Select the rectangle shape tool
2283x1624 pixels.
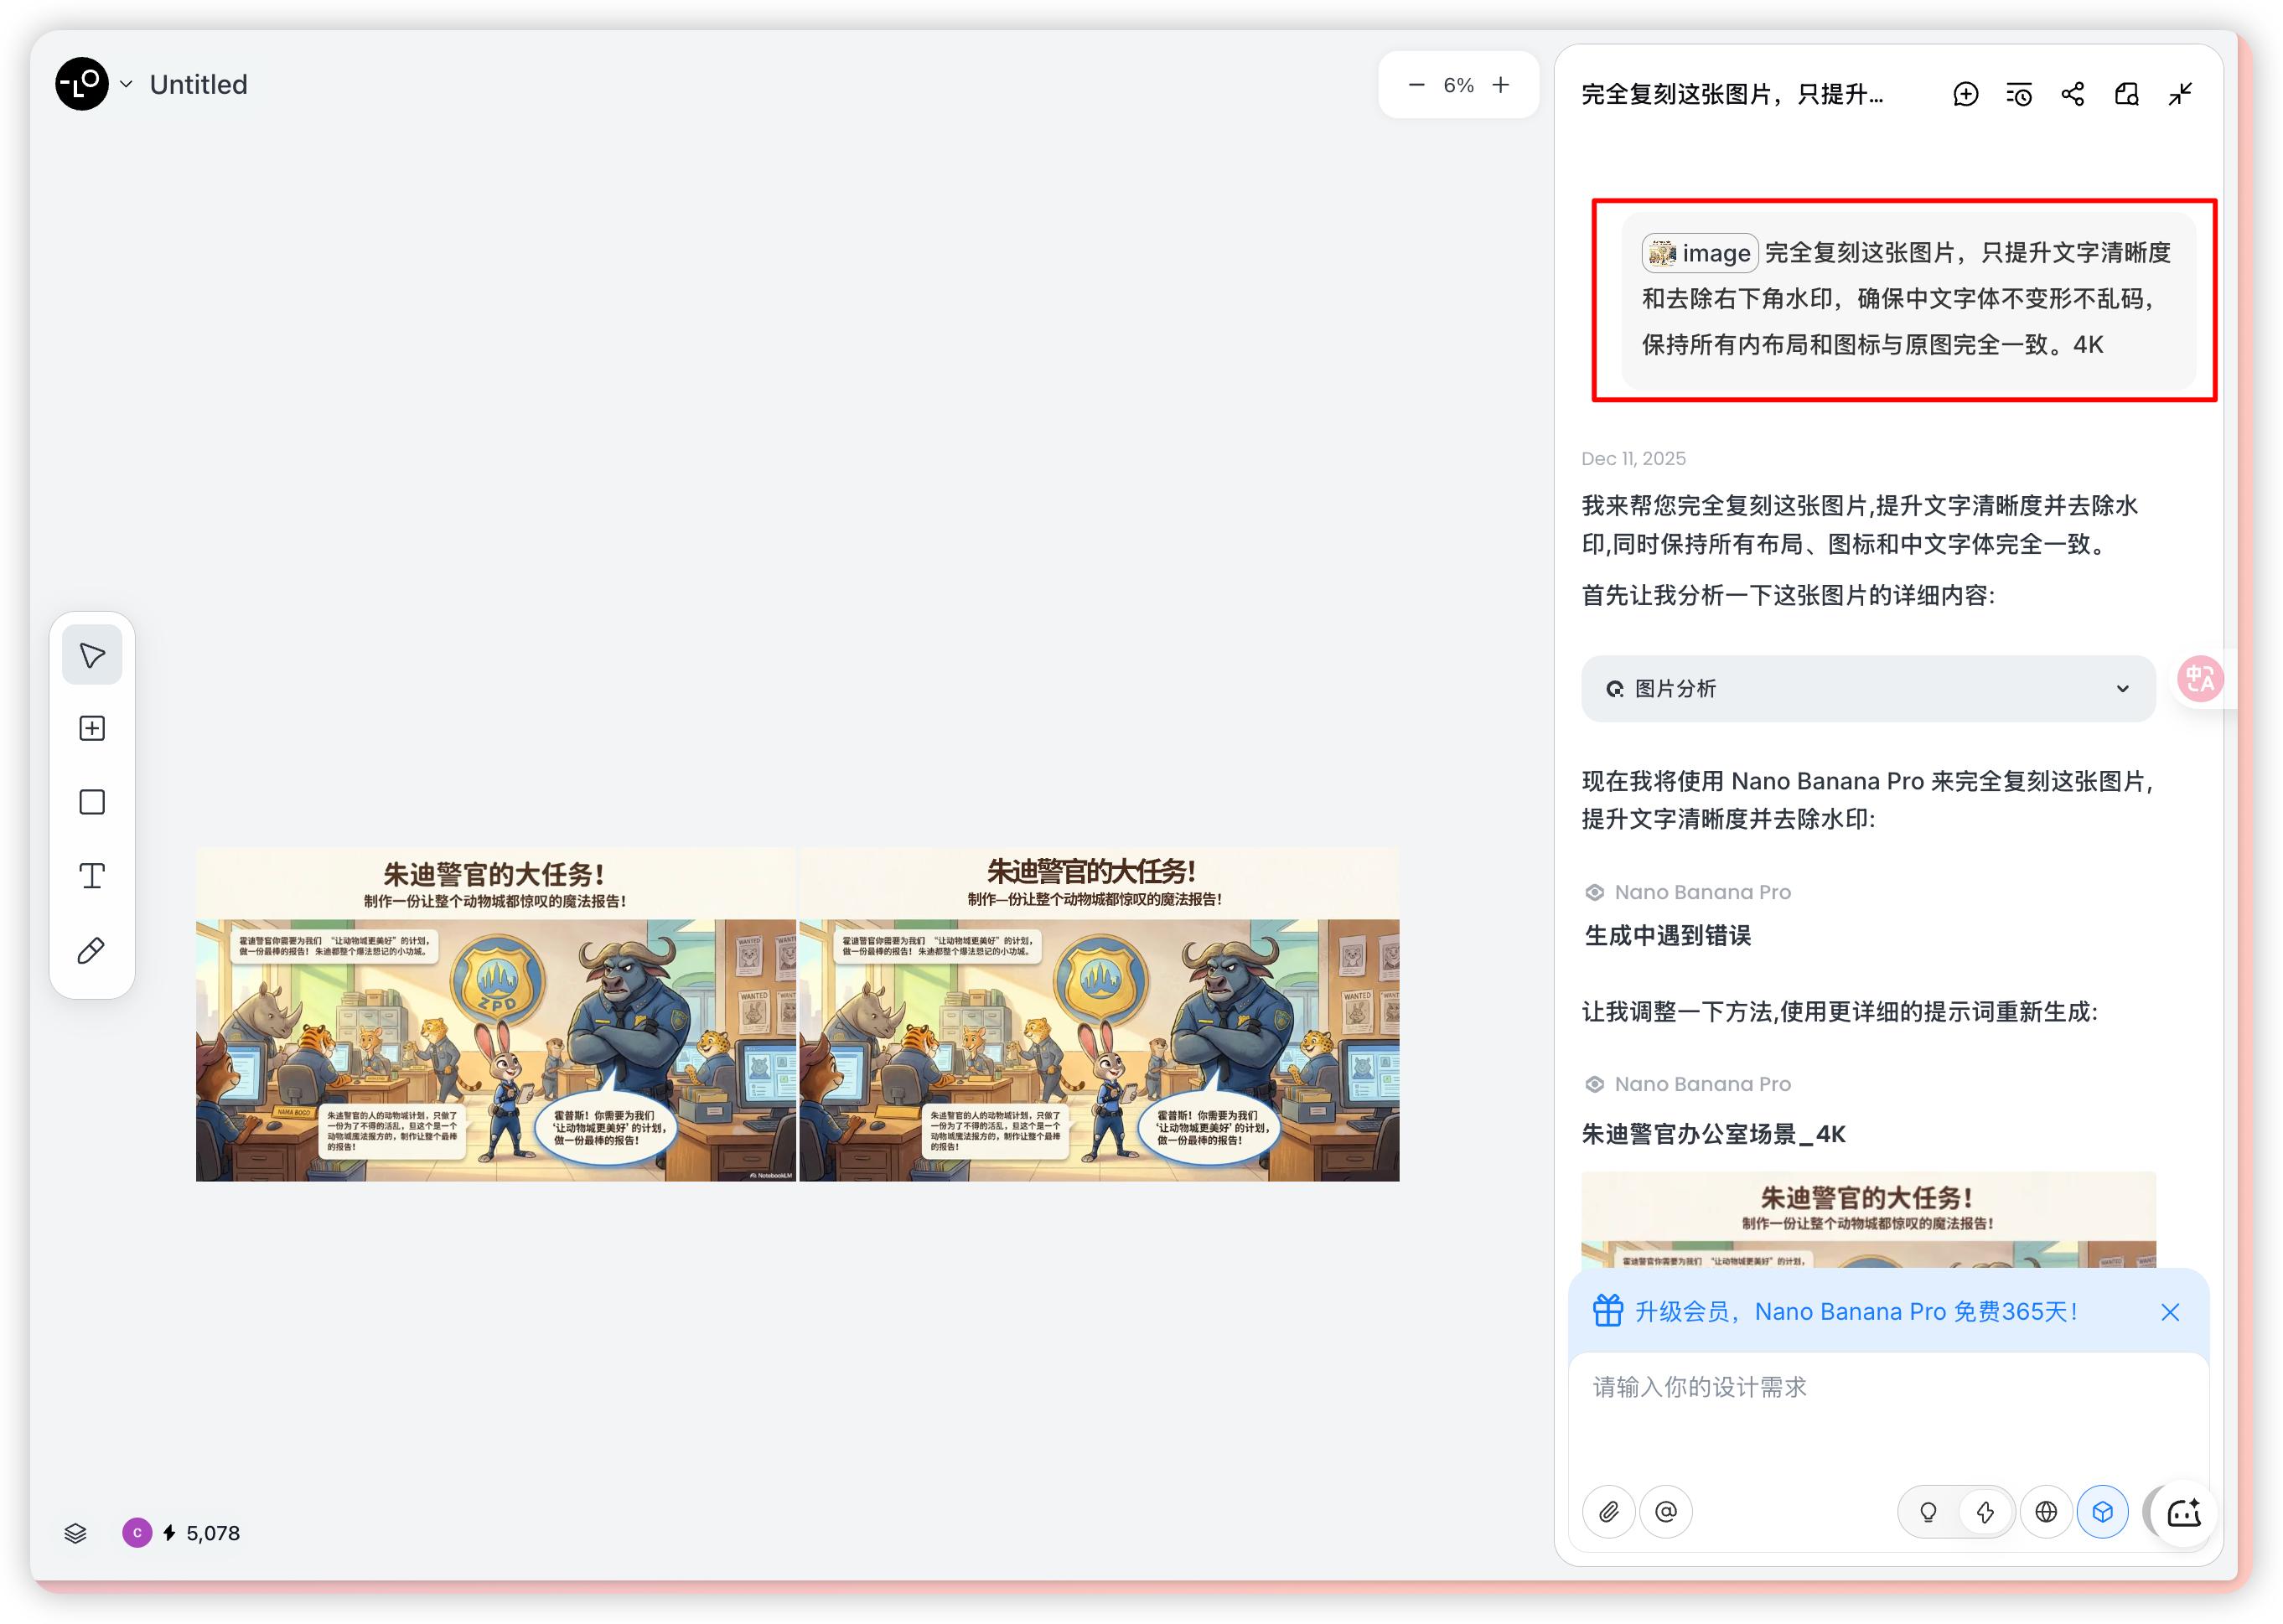pyautogui.click(x=92, y=802)
